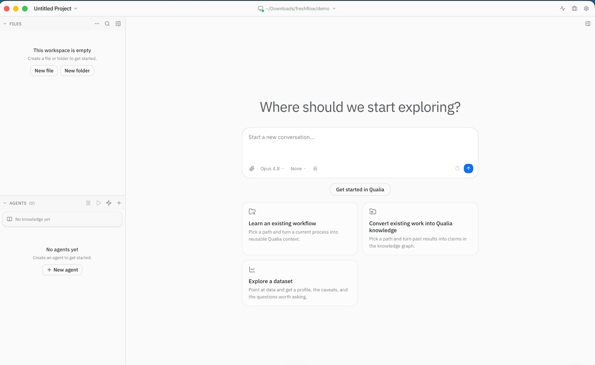Open the Opus 4.8 model dropdown
Viewport: 595px width, 365px height.
click(272, 168)
